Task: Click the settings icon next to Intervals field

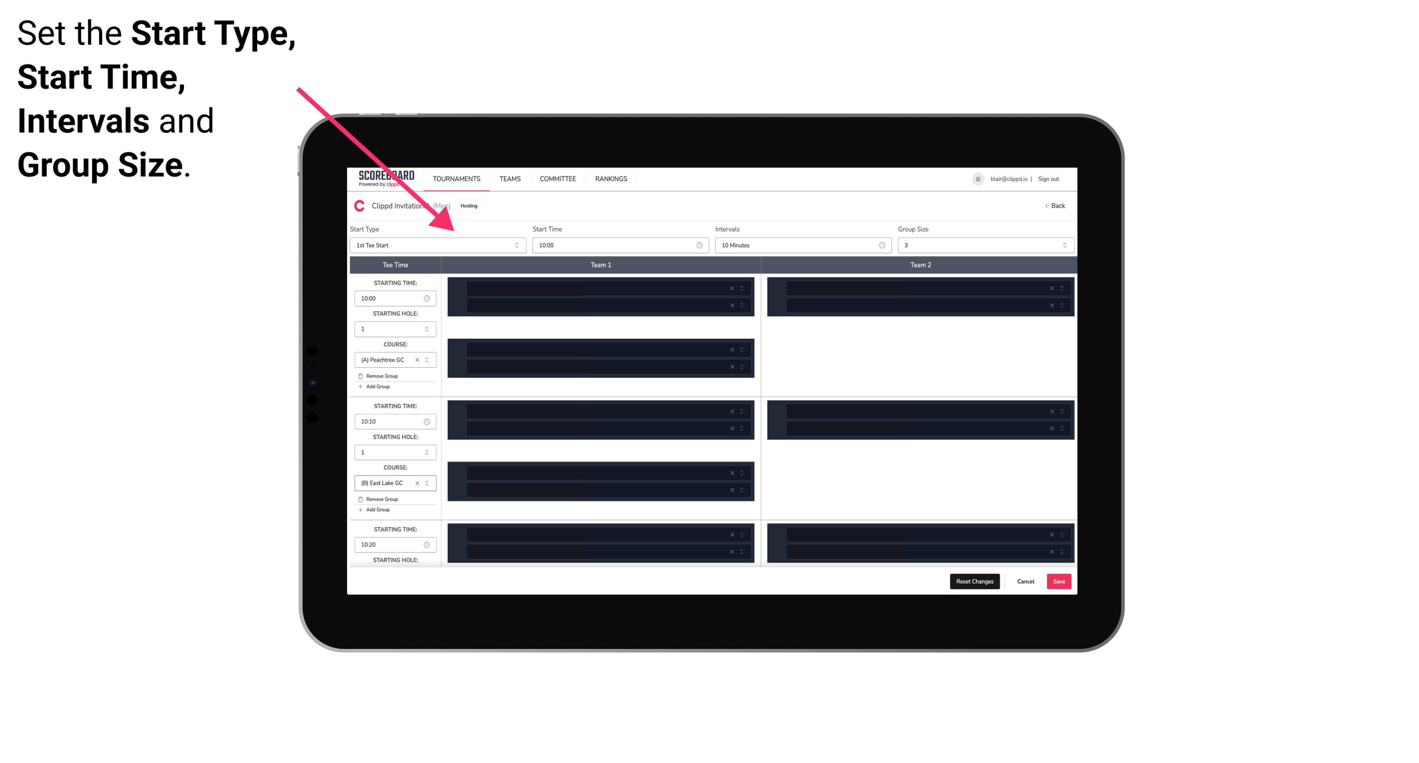Action: pos(880,245)
